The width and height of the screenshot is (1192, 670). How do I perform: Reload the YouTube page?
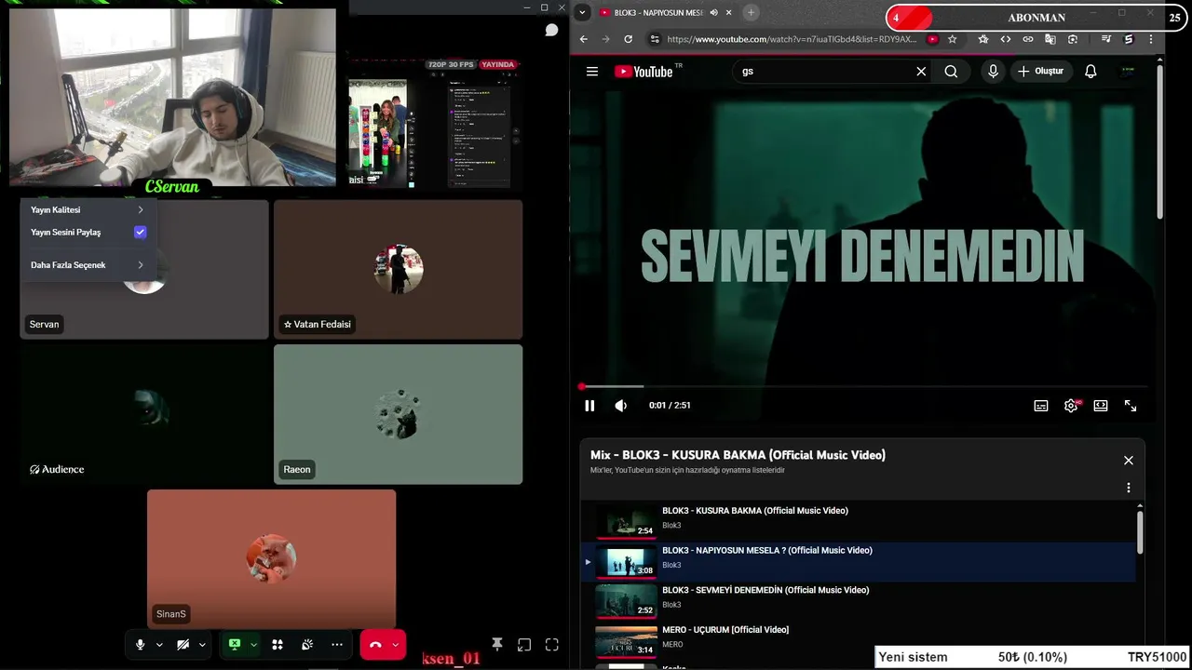click(628, 39)
